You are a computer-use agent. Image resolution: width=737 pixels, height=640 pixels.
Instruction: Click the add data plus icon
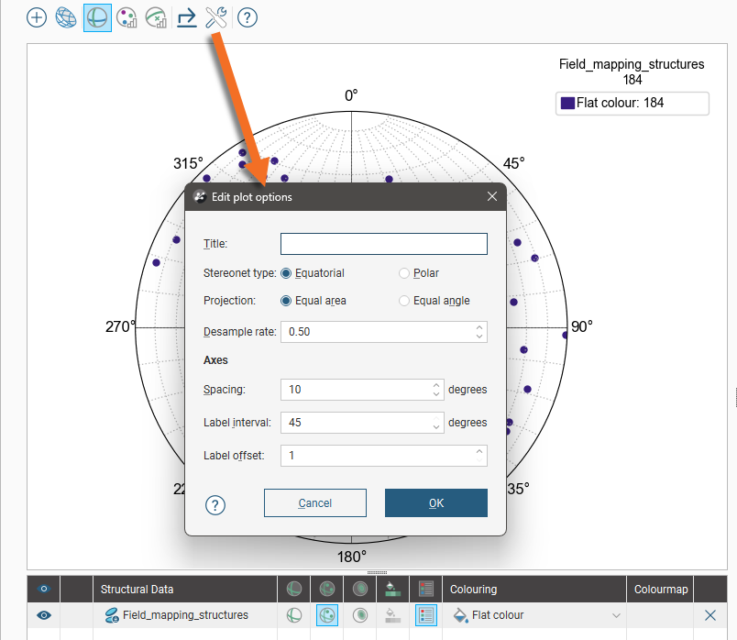[x=36, y=17]
